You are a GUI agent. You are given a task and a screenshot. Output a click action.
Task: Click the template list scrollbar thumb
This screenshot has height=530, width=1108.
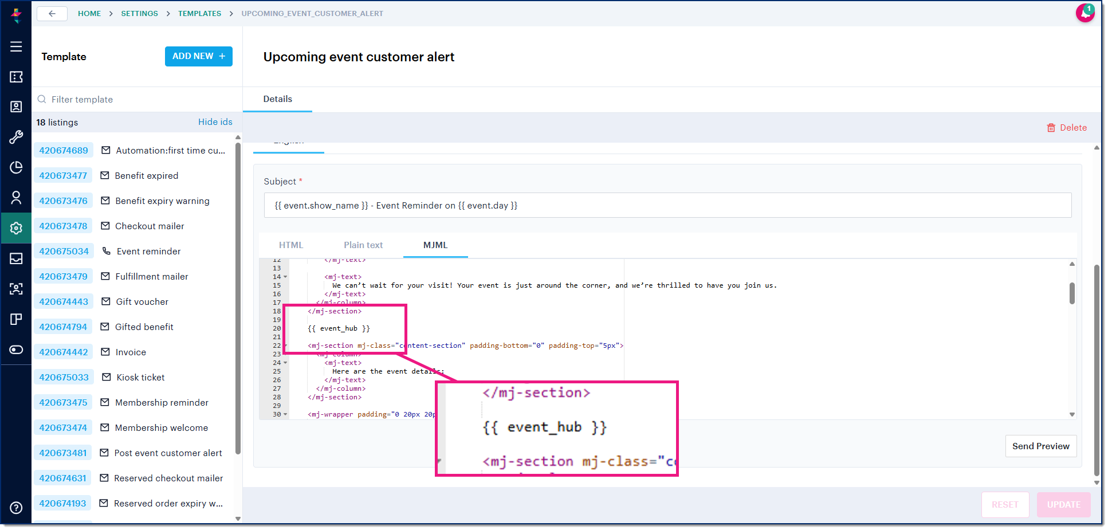(238, 298)
